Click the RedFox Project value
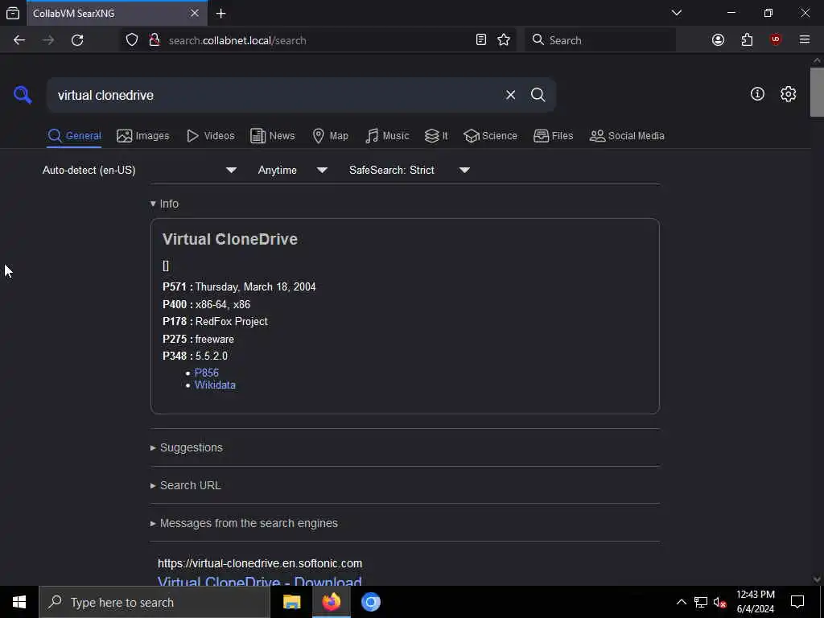Image resolution: width=824 pixels, height=618 pixels. point(231,322)
